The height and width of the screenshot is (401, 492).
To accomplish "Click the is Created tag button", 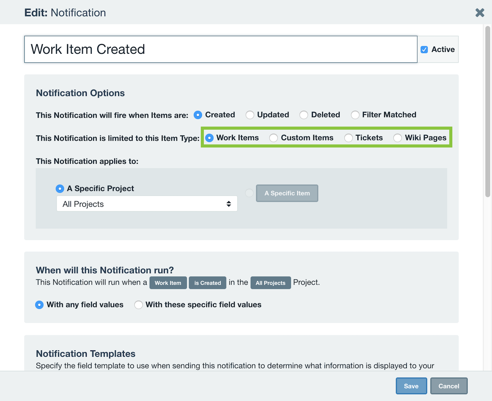I will [207, 283].
